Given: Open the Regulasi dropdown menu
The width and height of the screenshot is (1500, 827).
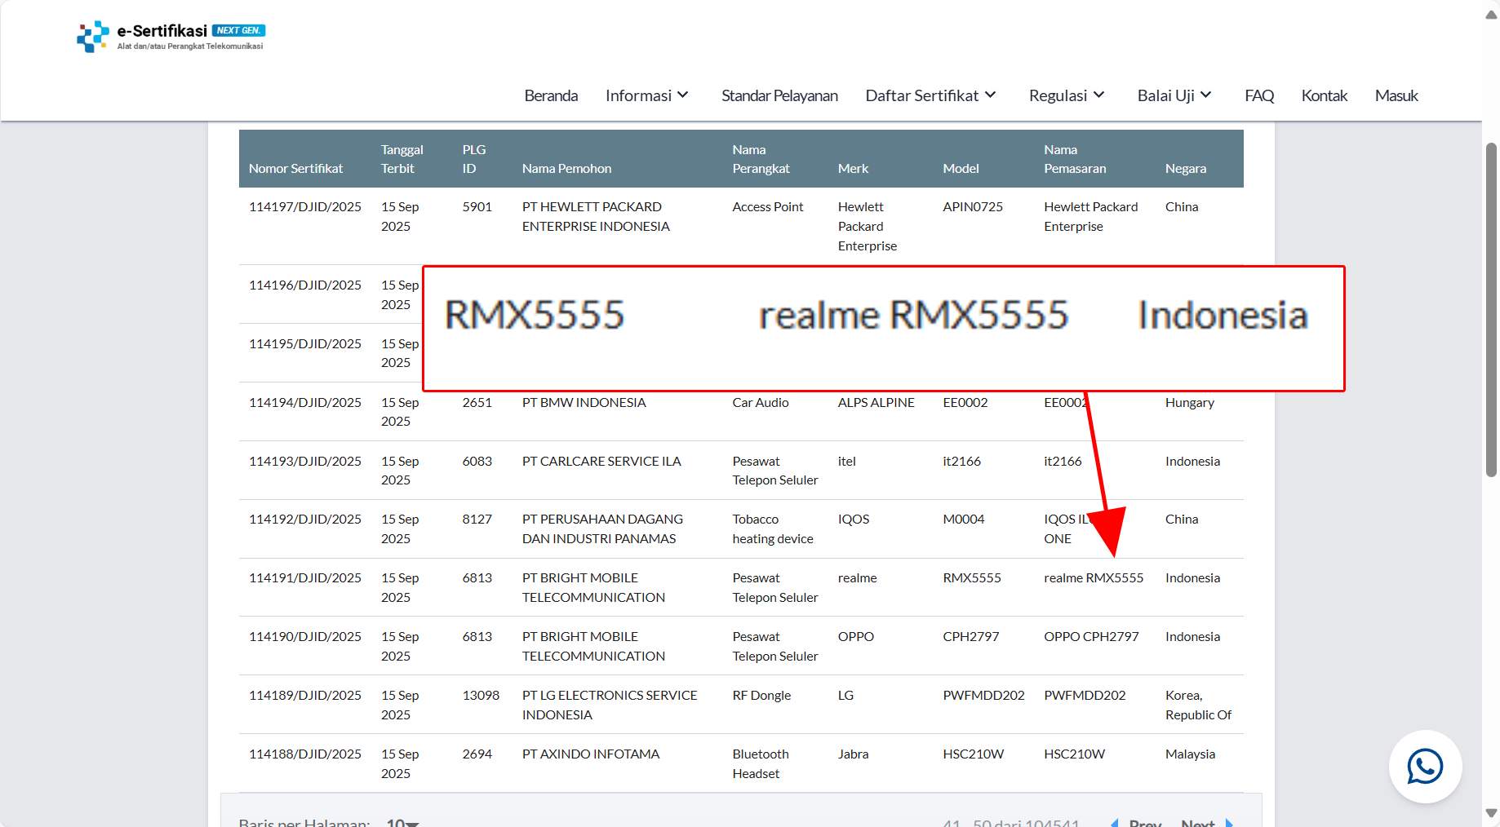Looking at the screenshot, I should pyautogui.click(x=1066, y=95).
